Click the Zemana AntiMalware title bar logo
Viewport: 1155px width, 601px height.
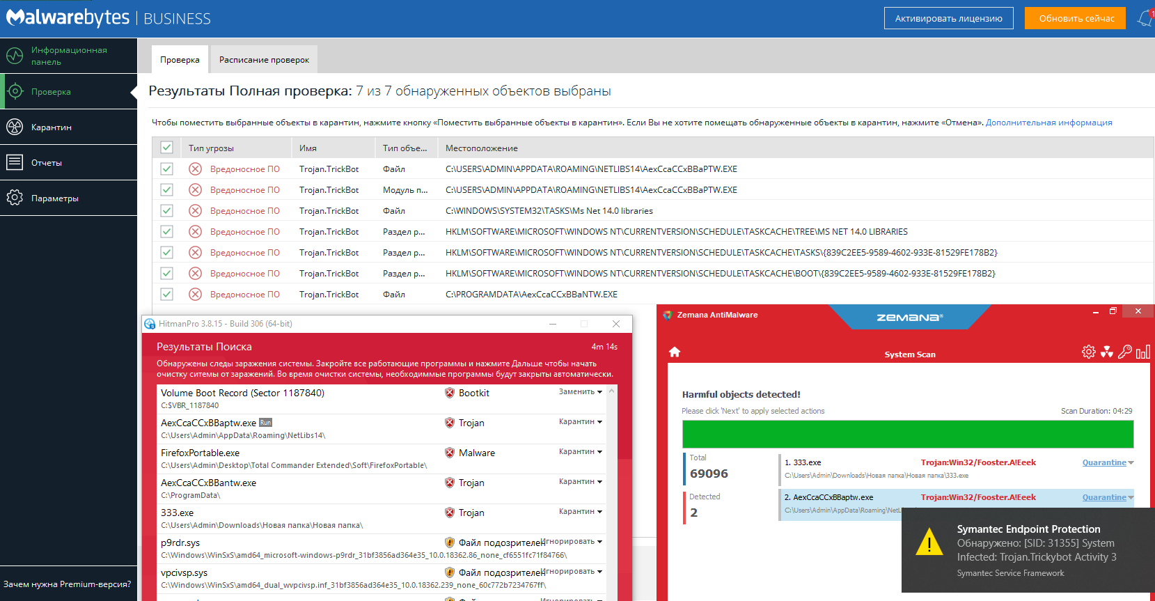click(667, 315)
